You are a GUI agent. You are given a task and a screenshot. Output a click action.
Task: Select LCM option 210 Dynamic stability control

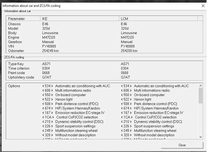(x=151, y=122)
